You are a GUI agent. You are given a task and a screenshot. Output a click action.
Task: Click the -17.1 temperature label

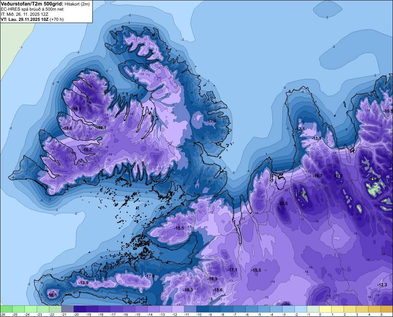(x=232, y=270)
